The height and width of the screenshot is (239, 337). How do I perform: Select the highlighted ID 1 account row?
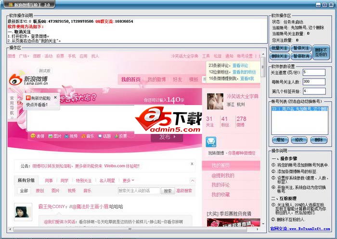[299, 109]
